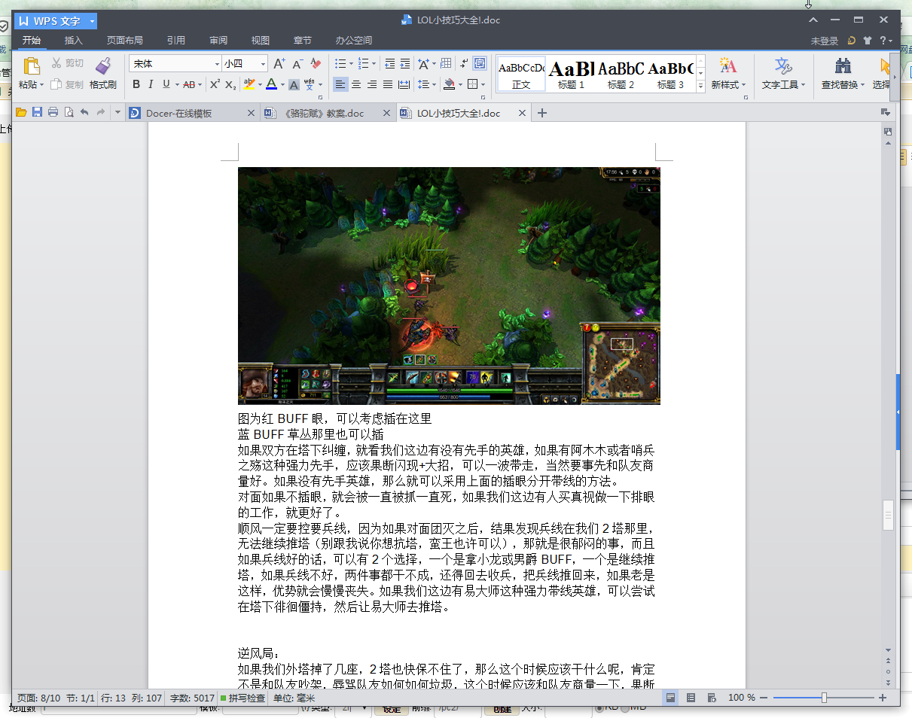Switch to the 页面布局 ribbon tab
Screen dimensions: 912x718
[x=124, y=41]
